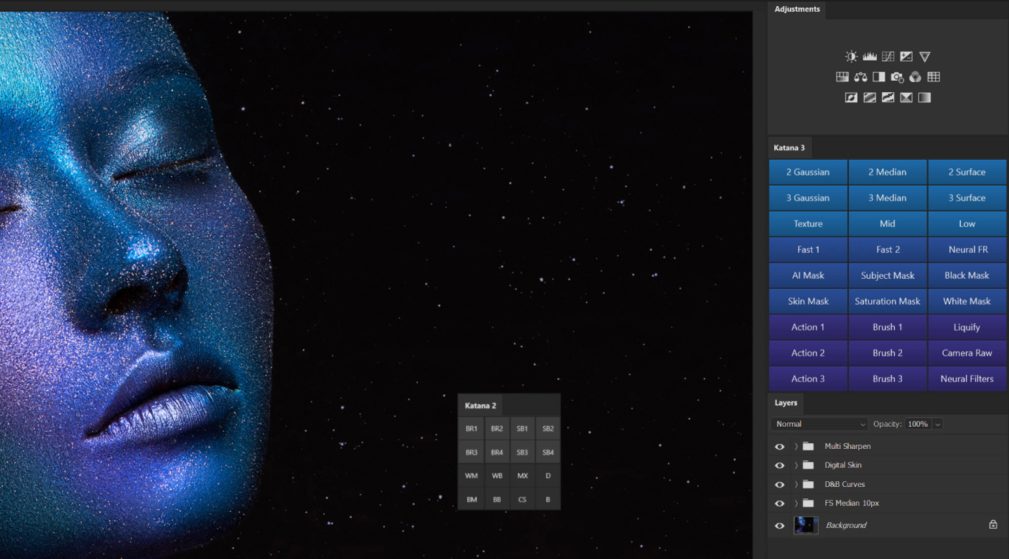This screenshot has height=559, width=1009.
Task: Expand the Digital Skin group
Action: tap(796, 465)
